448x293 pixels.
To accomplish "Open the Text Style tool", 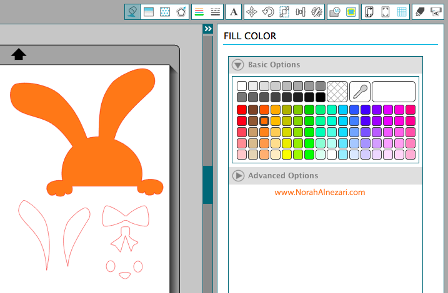I will click(234, 12).
